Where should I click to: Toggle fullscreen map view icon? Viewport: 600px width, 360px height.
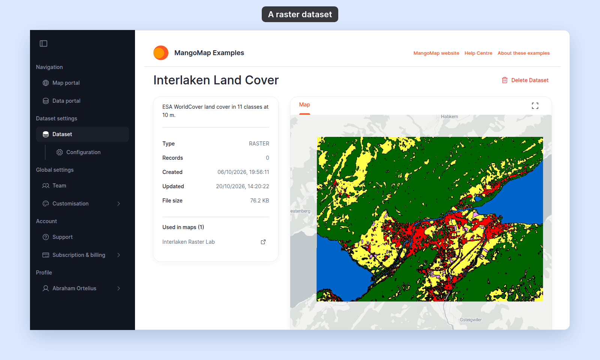coord(535,106)
